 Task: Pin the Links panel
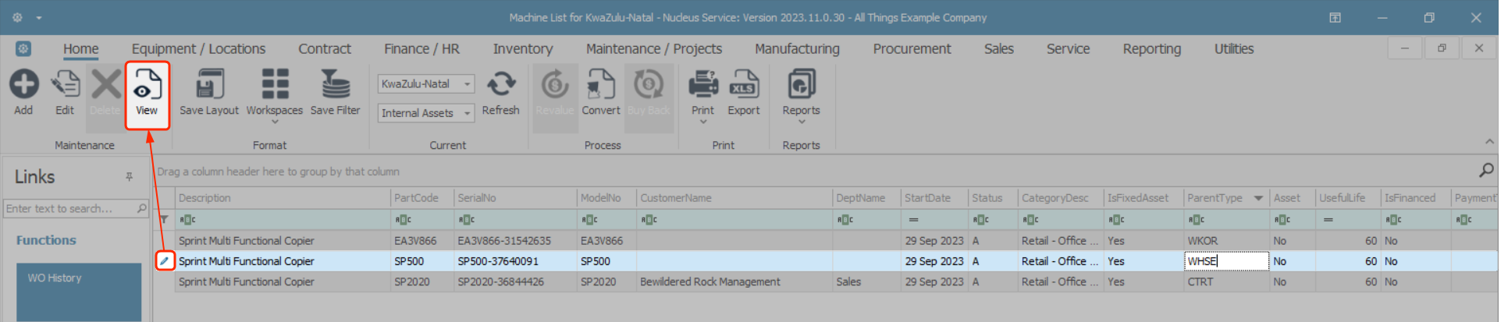(x=130, y=177)
